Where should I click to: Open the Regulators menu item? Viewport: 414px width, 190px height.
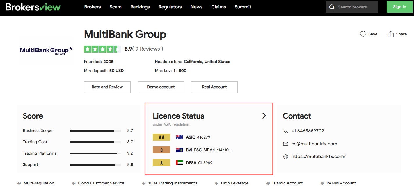[170, 7]
